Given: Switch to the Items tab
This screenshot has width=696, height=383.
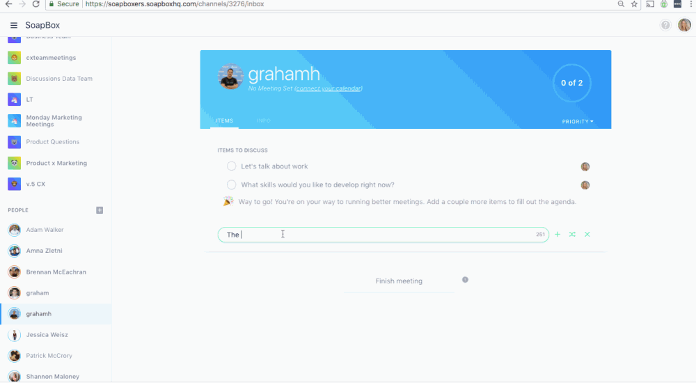Looking at the screenshot, I should pos(224,120).
